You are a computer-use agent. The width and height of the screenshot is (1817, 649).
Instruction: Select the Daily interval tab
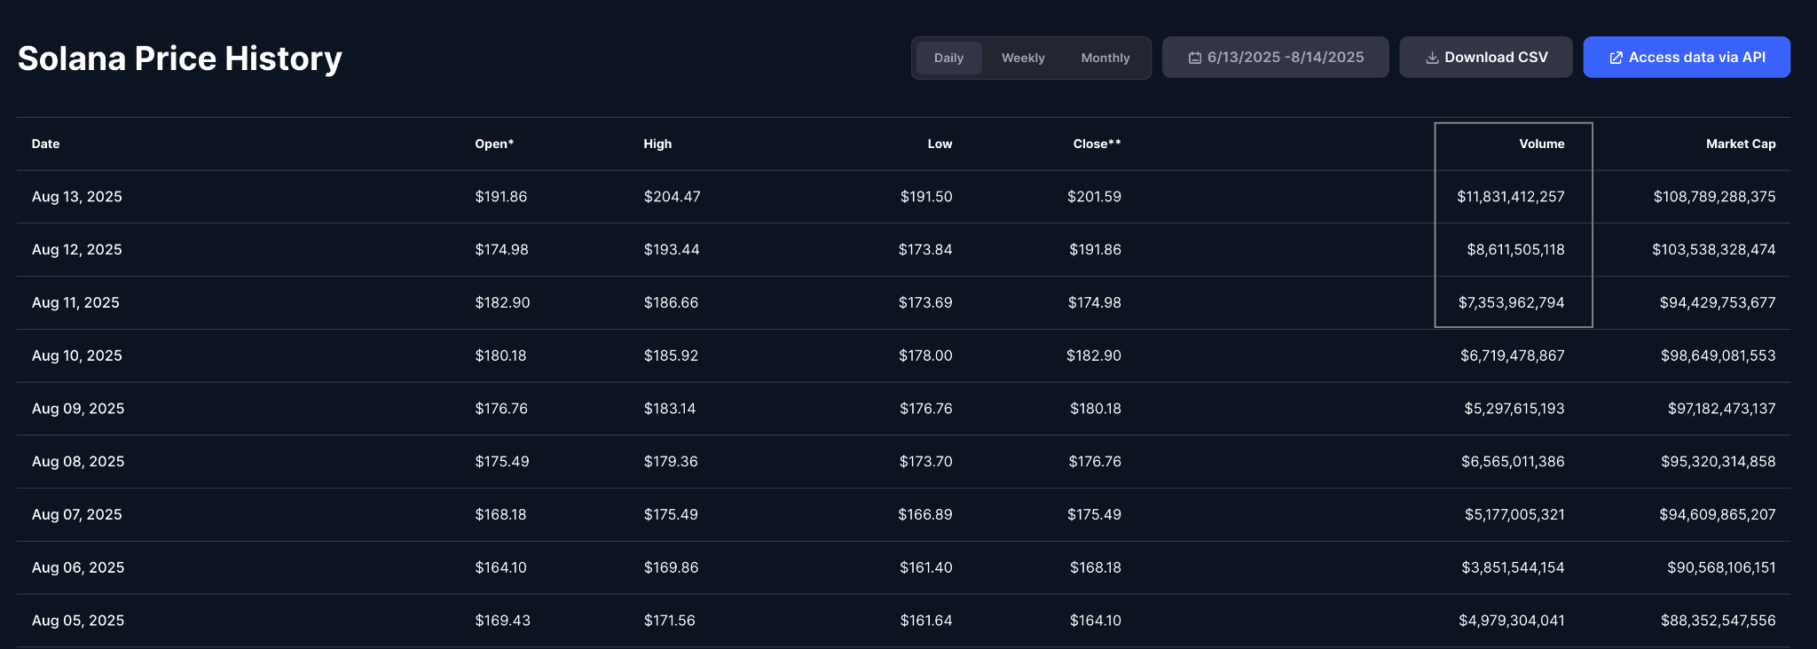pos(948,58)
